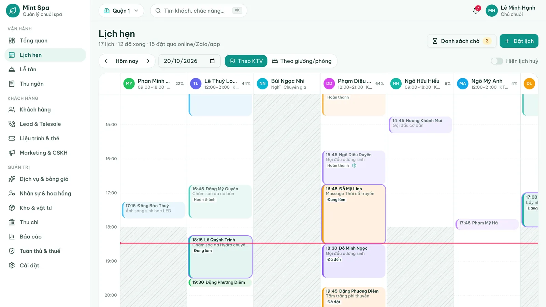546x307 pixels.
Task: Open Thu ngân in sidebar
Action: point(45,84)
